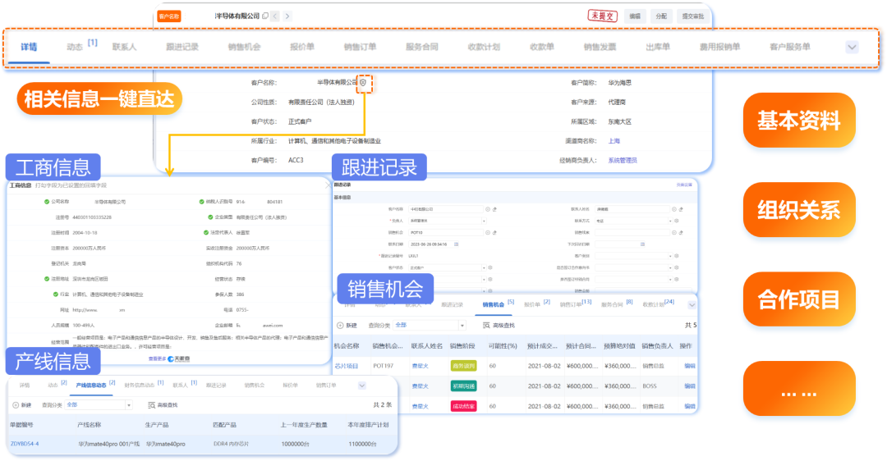Open the 客户级别 dropdown in 跟进记录

point(633,256)
